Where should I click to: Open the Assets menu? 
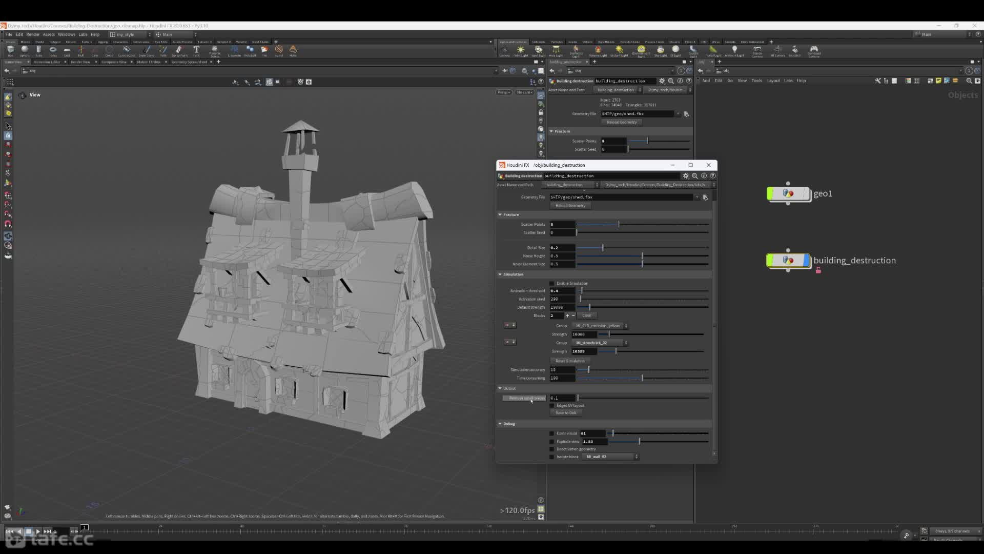(x=49, y=34)
